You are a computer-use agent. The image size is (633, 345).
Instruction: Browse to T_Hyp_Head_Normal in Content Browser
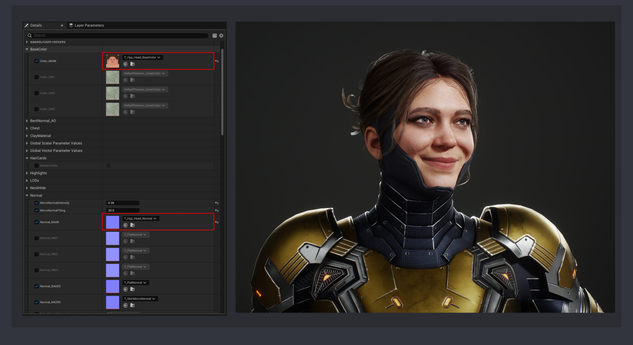133,225
